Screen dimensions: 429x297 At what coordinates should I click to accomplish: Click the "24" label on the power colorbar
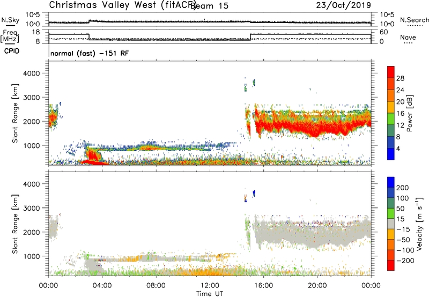(400, 90)
